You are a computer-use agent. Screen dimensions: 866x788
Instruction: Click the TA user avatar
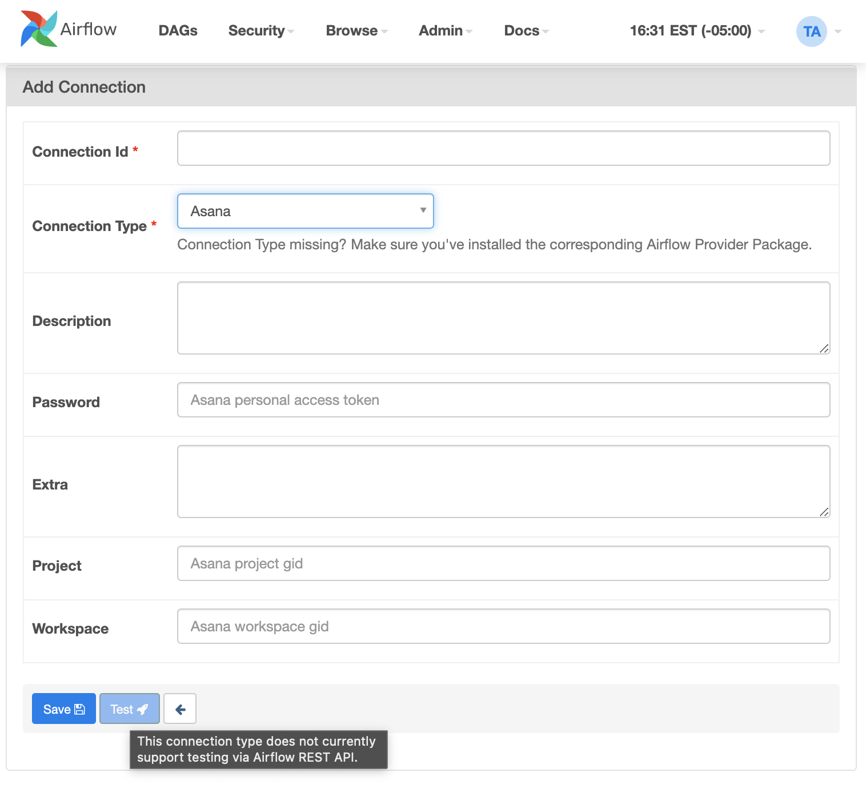click(x=812, y=31)
